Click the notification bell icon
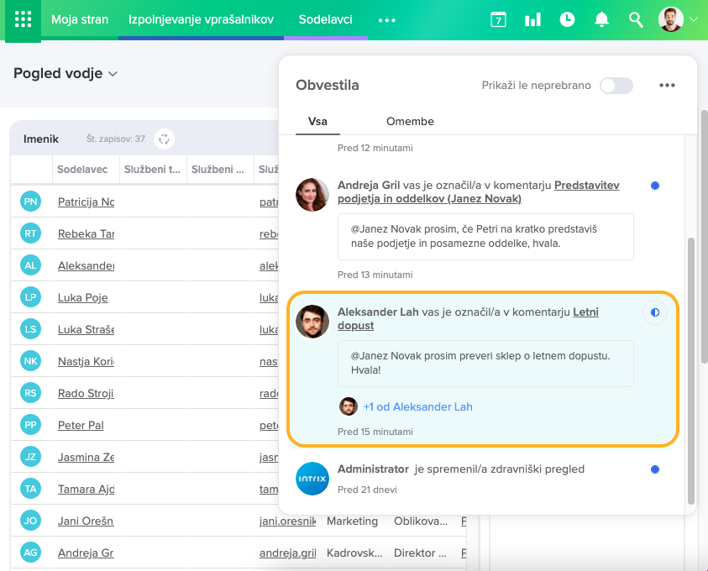708x571 pixels. click(x=601, y=19)
